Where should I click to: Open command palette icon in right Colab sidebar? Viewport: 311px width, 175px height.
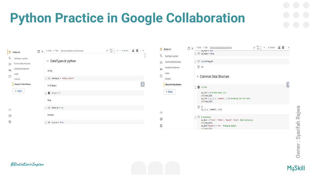pos(161,119)
